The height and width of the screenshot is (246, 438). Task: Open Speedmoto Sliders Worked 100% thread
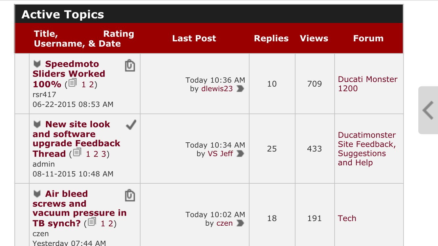click(x=69, y=74)
